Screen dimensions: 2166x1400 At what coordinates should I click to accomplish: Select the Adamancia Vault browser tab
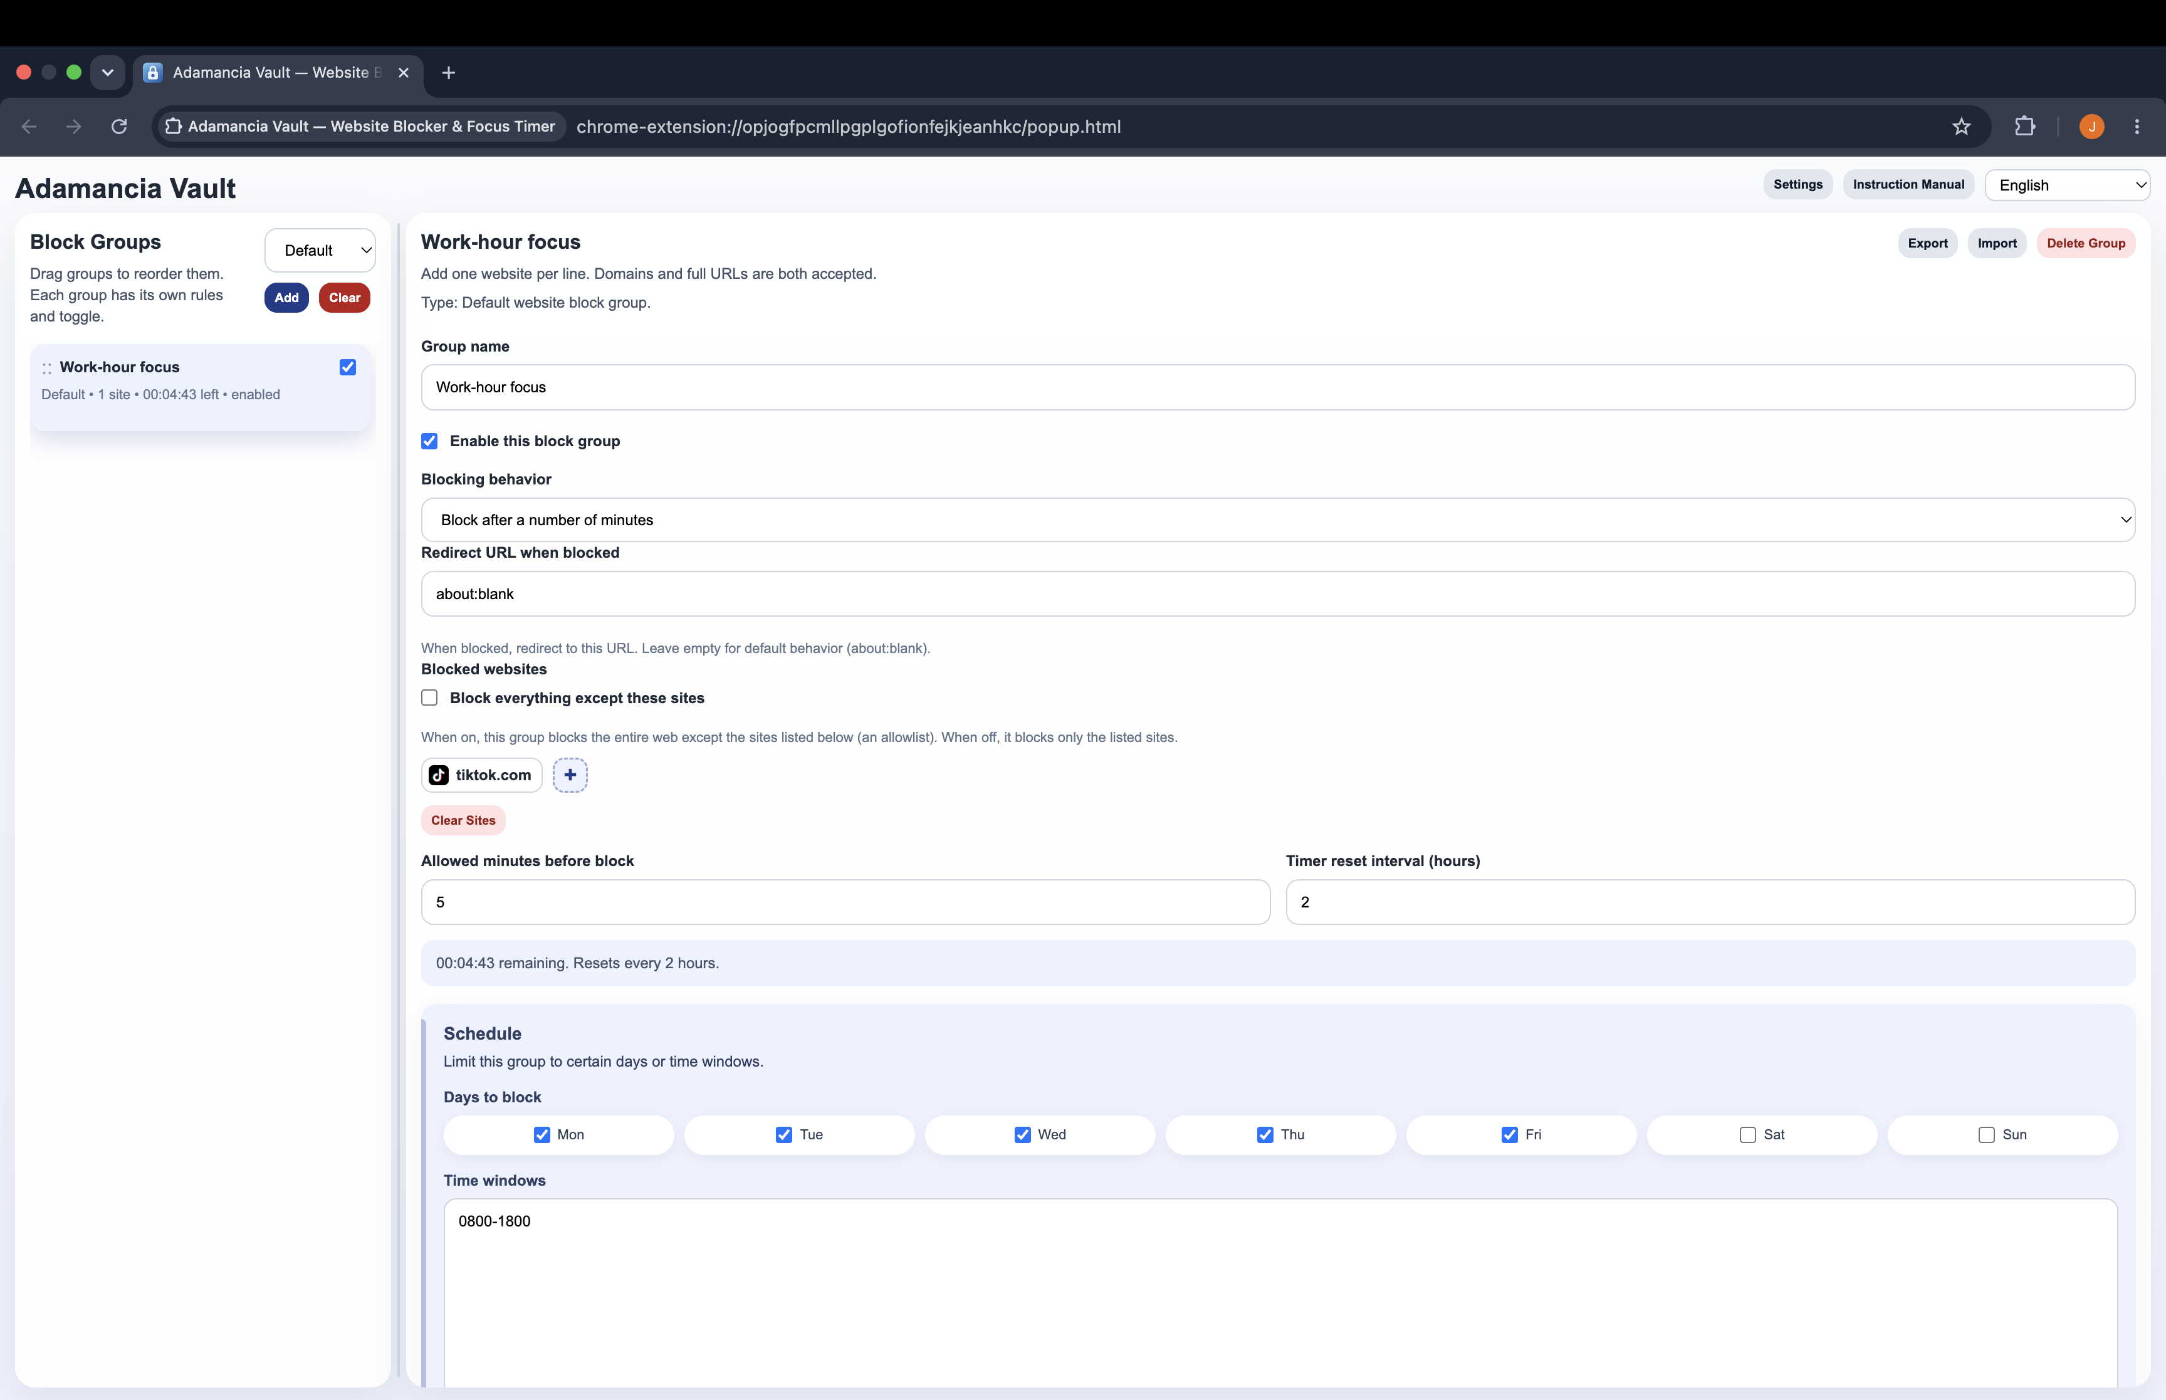pos(278,73)
